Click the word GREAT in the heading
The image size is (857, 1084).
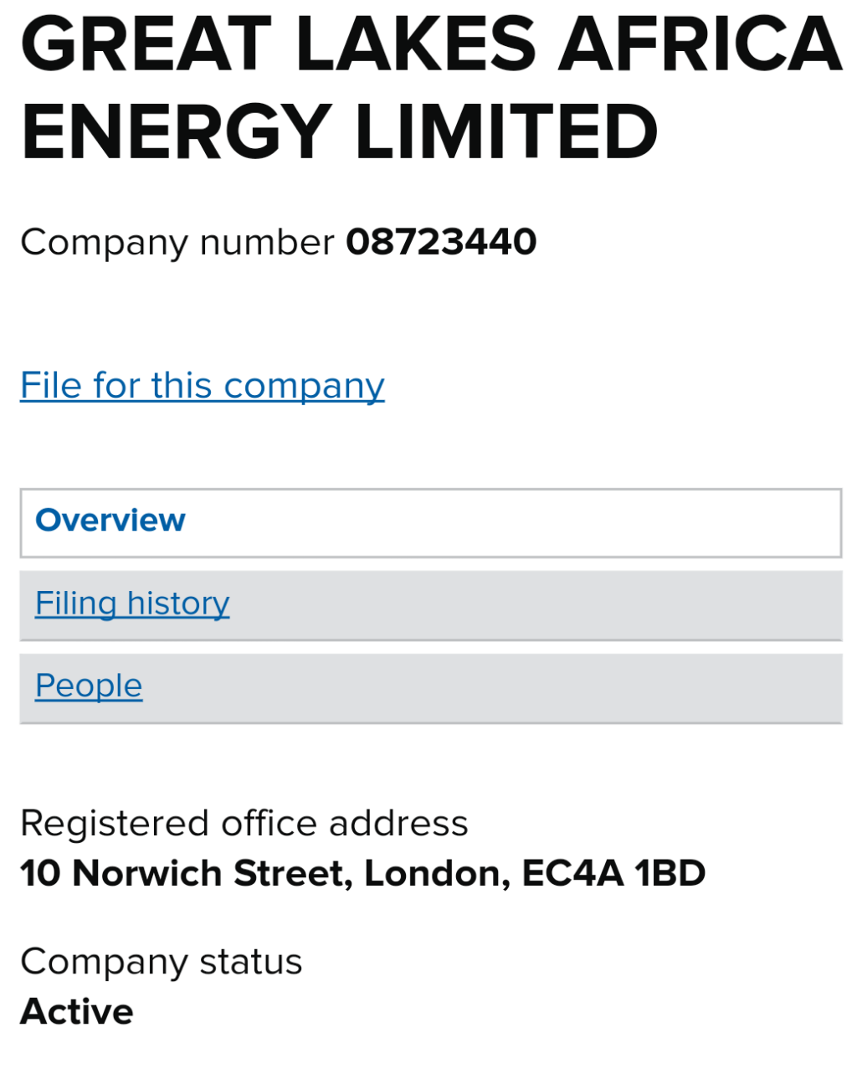pos(146,45)
